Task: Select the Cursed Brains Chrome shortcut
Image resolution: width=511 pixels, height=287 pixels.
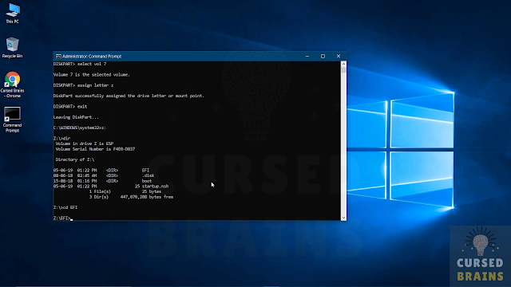Action: pyautogui.click(x=13, y=85)
